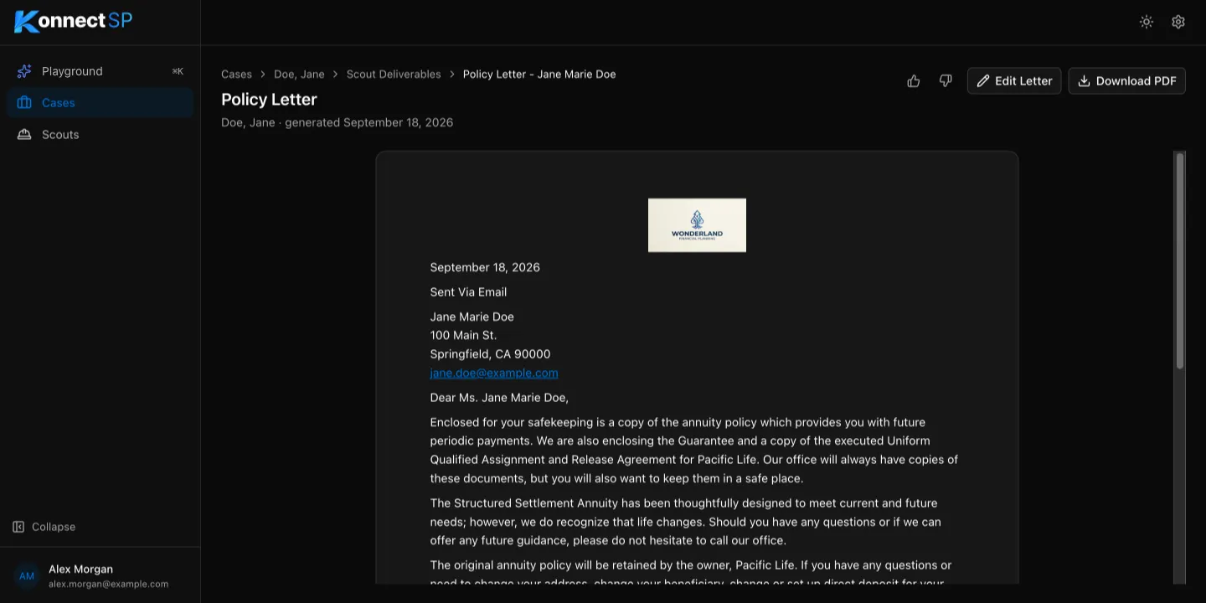Click 'Policy Letter - Jane Marie Doe' breadcrumb
Screen dimensions: 1206x603
tap(539, 75)
